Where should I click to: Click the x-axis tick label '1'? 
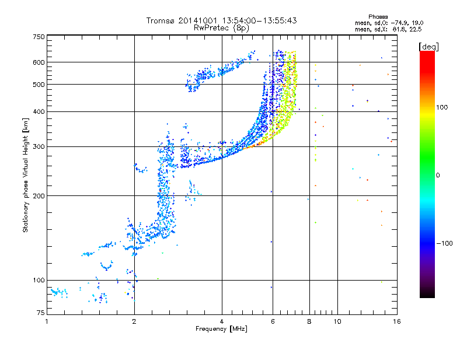pos(47,321)
